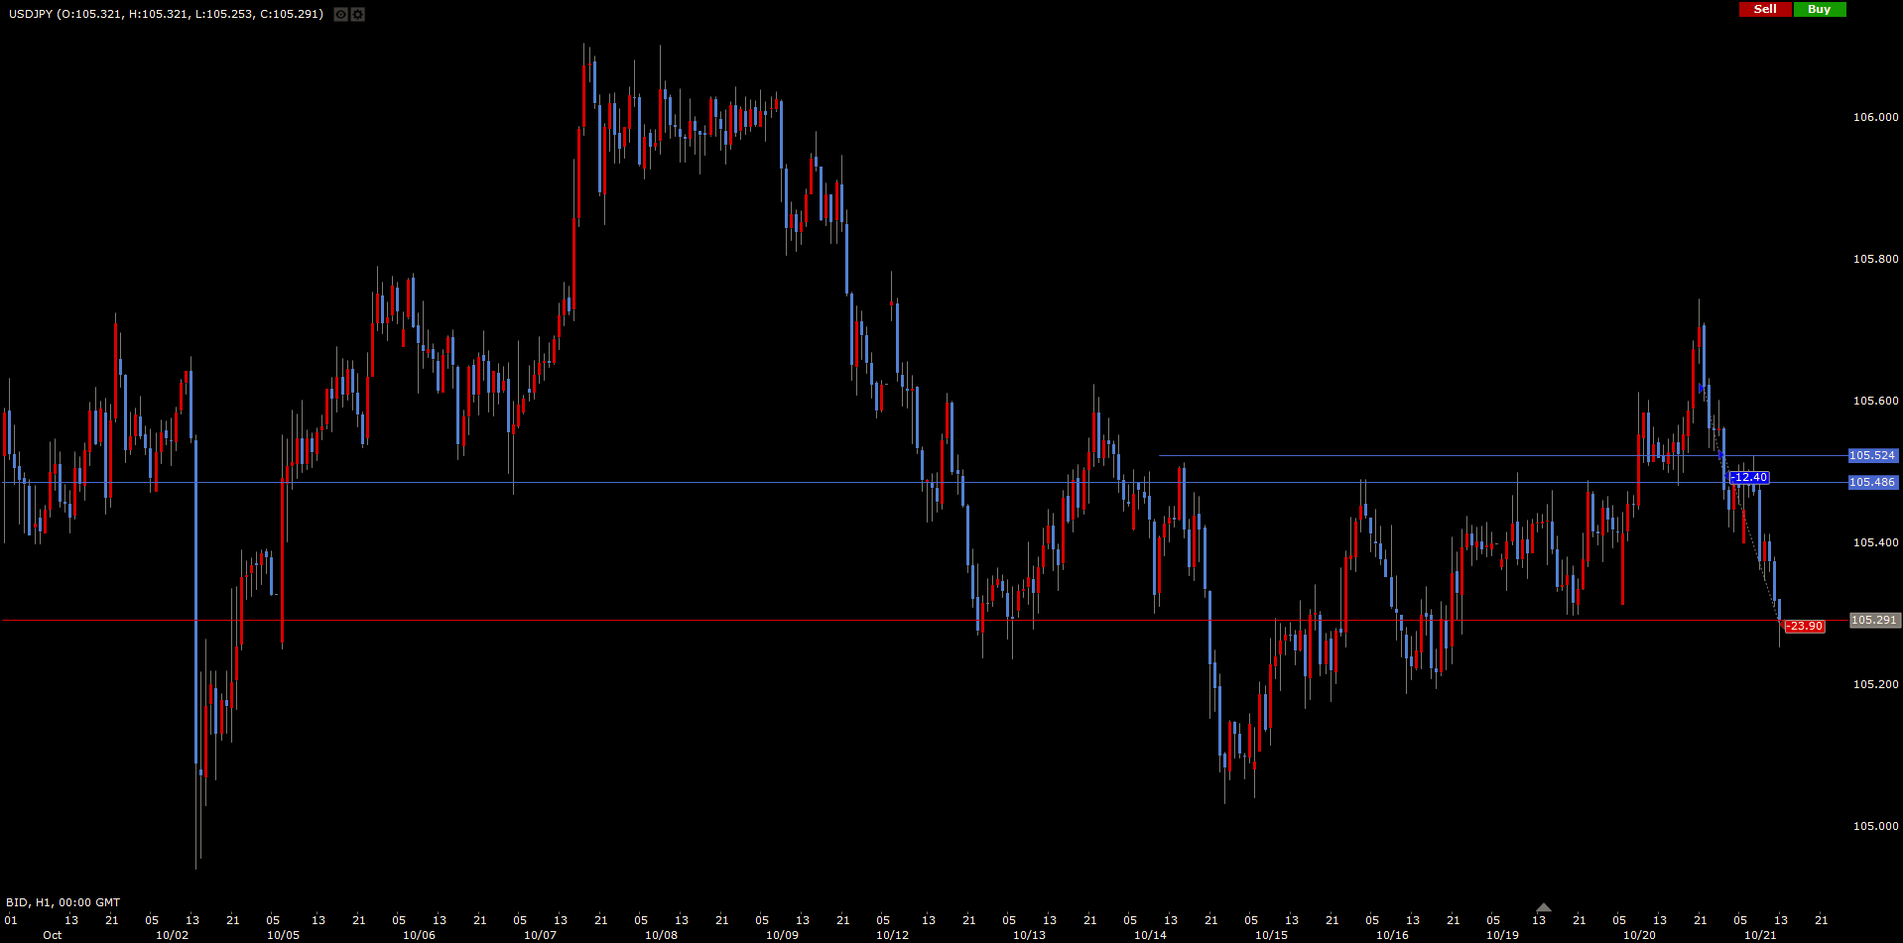Select the 105.486 blue price label
The height and width of the screenshot is (943, 1903).
pos(1872,483)
